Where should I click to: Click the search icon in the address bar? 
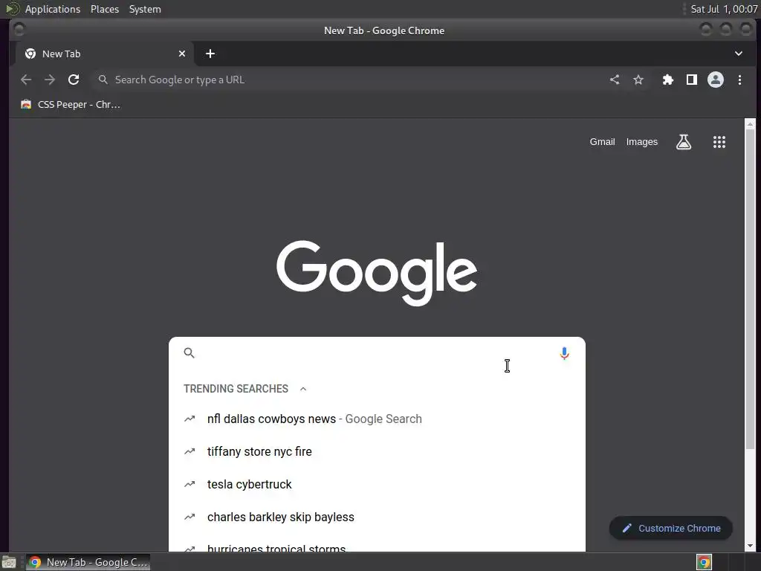coord(103,80)
